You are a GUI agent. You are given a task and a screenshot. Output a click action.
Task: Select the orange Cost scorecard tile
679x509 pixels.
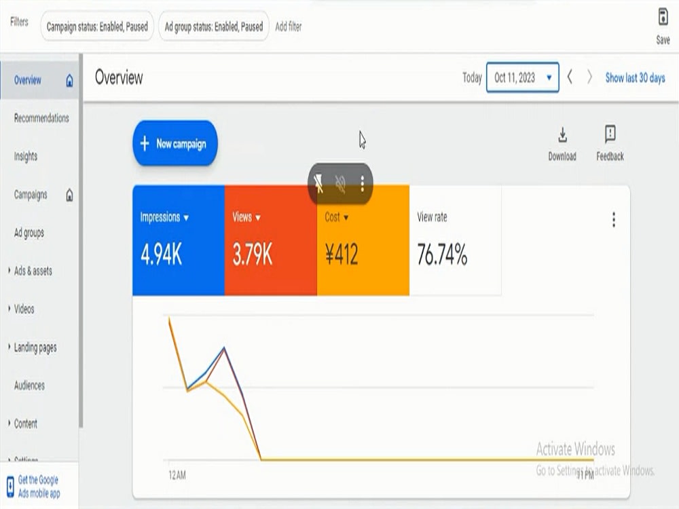(363, 241)
